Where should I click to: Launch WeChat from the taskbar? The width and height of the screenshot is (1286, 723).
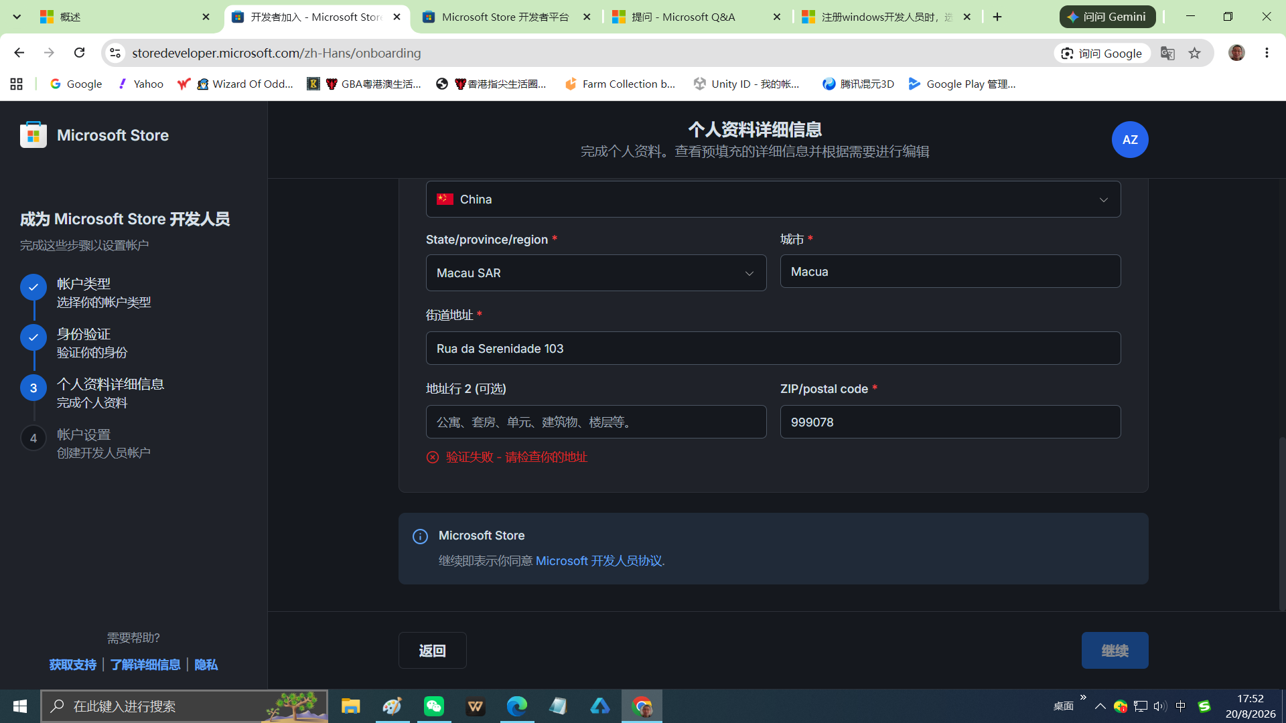tap(434, 706)
